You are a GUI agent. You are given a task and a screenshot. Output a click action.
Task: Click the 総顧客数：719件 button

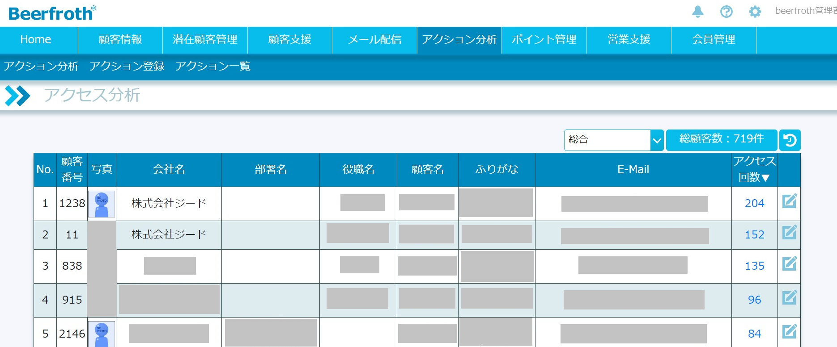tap(721, 139)
